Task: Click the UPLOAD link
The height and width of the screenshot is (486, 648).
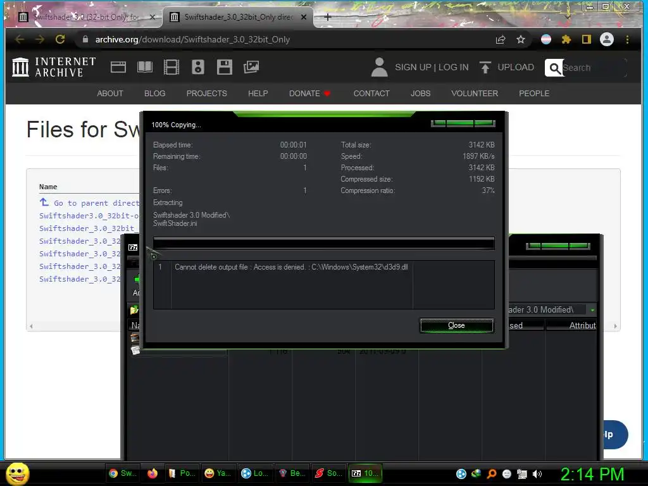Action: click(x=515, y=67)
